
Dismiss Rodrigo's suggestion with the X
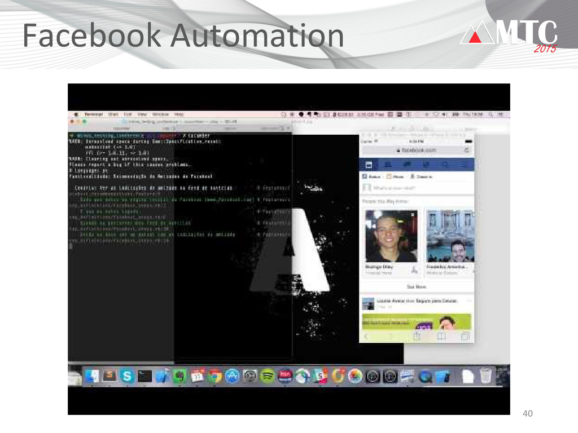pos(413,214)
